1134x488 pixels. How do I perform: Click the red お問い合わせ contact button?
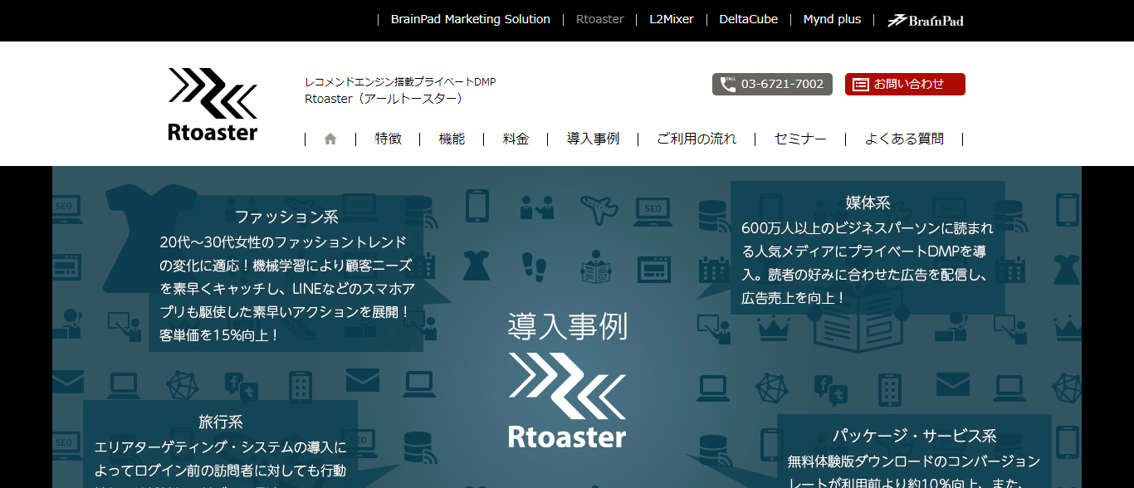click(905, 85)
